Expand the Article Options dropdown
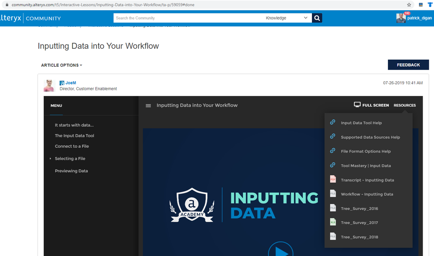The image size is (434, 256). (61, 65)
